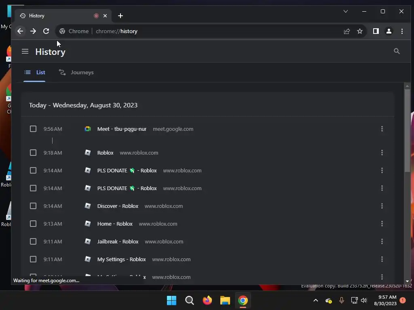
Task: Open the taskbar clock showing 9:57 AM
Action: click(x=385, y=300)
